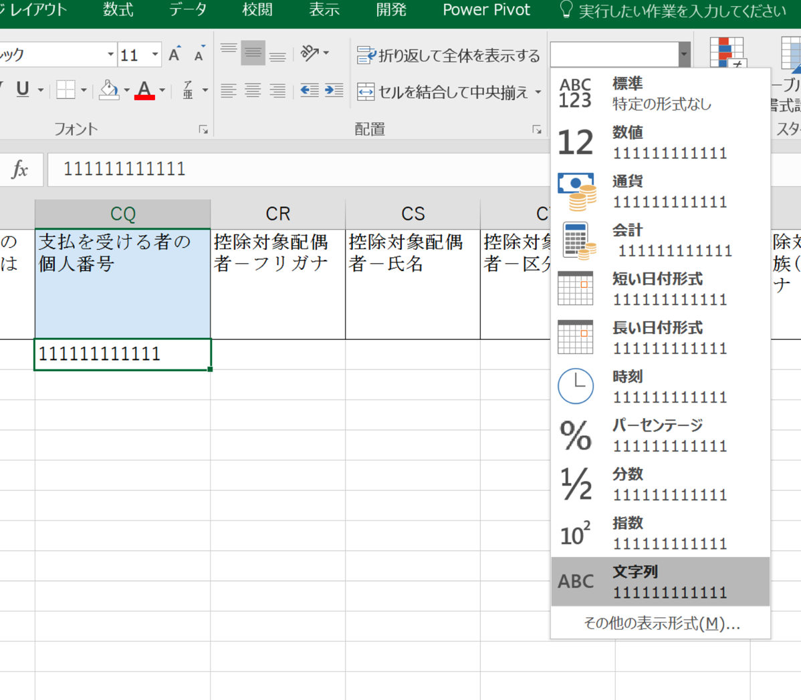Decrease indent

pyautogui.click(x=309, y=90)
